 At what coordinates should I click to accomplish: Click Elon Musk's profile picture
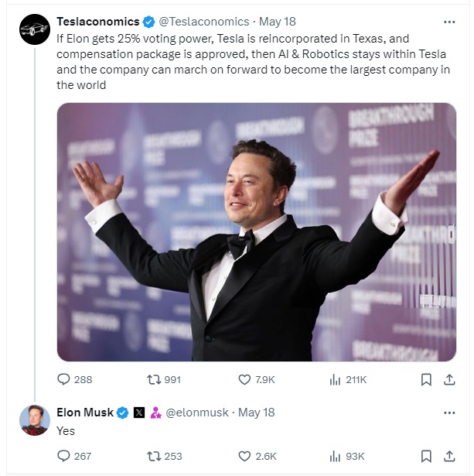(34, 420)
